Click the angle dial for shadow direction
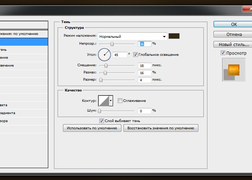Viewport: 252px width, 180px height. (x=104, y=54)
